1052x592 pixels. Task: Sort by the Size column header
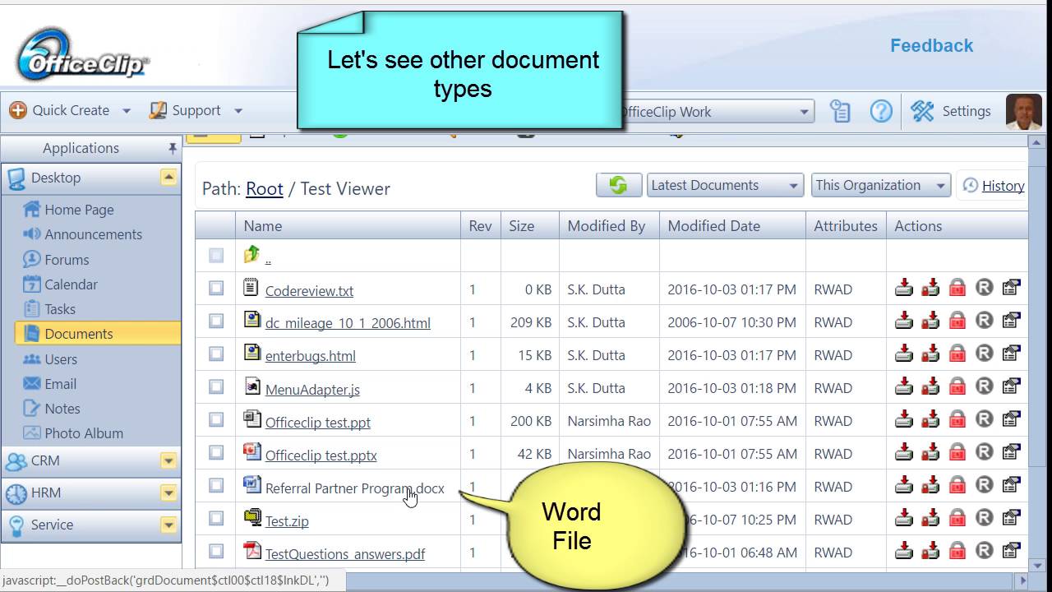coord(521,226)
